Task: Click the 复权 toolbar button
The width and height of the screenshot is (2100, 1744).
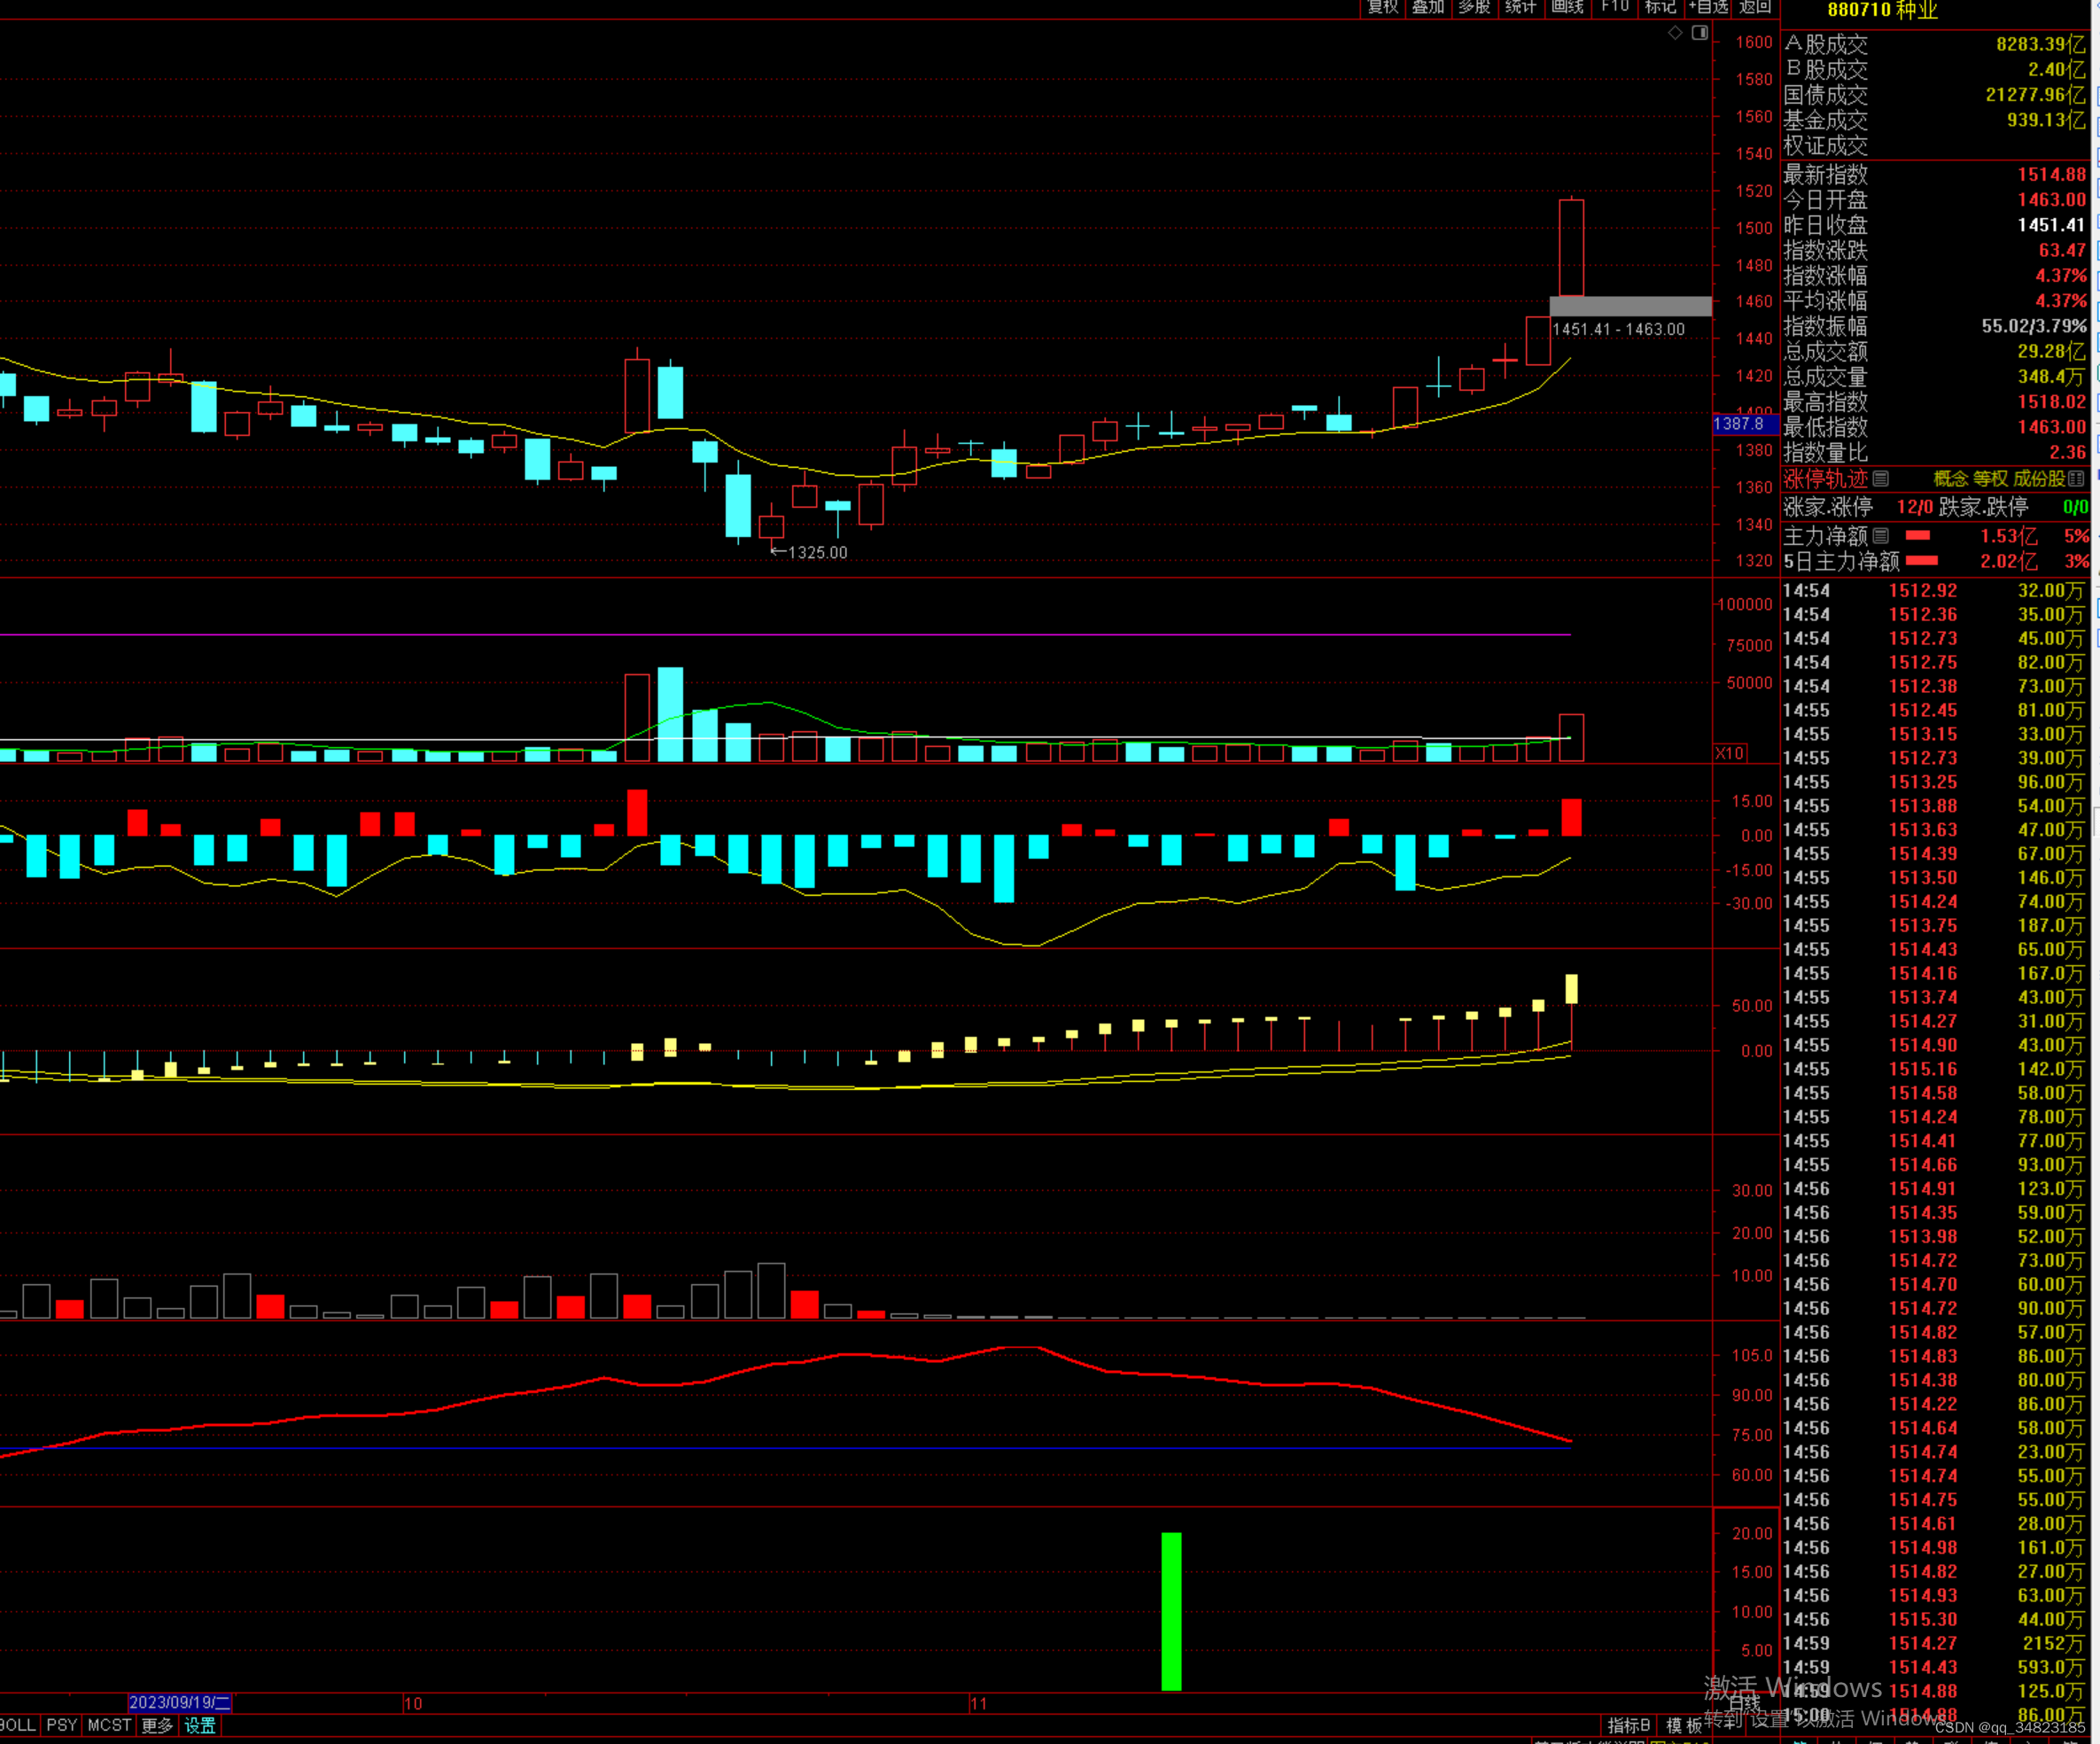Action: (x=1383, y=7)
